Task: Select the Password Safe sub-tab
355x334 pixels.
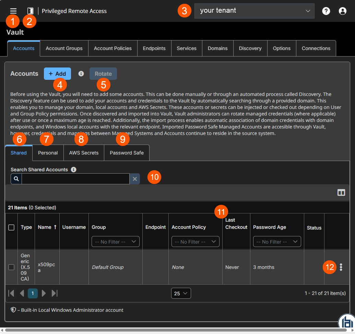Action: (x=127, y=153)
